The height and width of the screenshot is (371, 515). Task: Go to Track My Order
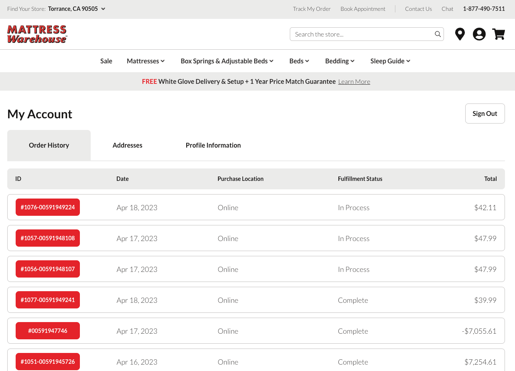311,9
